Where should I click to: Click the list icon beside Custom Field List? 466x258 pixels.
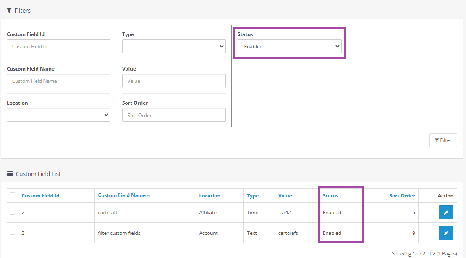click(x=10, y=174)
